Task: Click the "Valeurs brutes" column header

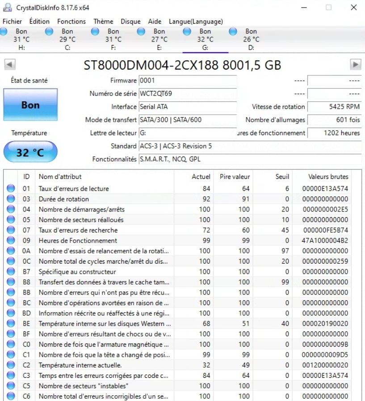Action: pyautogui.click(x=328, y=177)
